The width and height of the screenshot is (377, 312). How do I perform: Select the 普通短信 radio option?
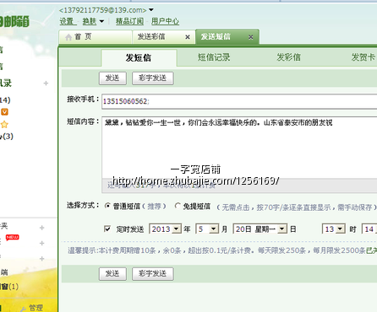[107, 206]
